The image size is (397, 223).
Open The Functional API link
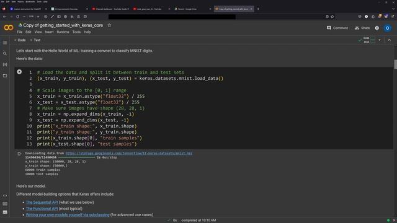tap(42, 209)
